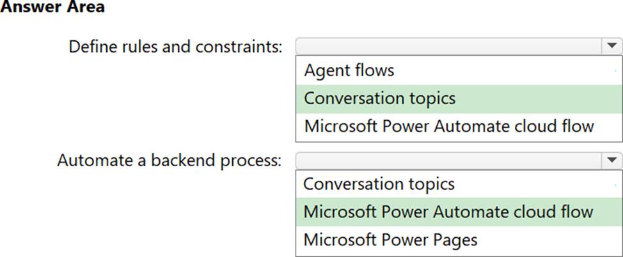Viewport: 623px width, 257px height.
Task: Choose the top option in the backend process list
Action: click(x=379, y=184)
